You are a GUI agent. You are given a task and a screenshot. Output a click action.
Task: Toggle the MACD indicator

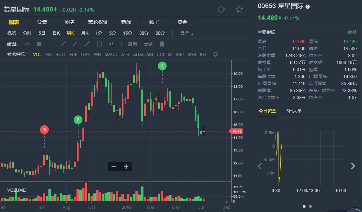click(111, 55)
